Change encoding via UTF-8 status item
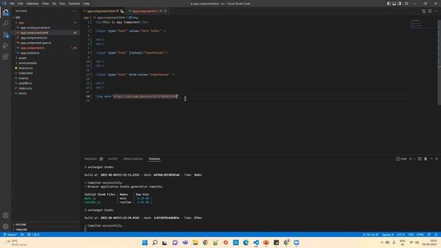441x248 pixels. (400, 234)
